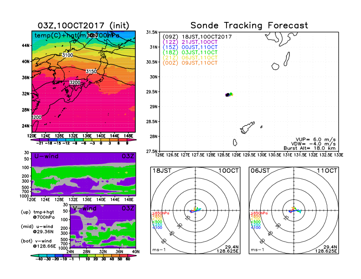Select the "Burst Alt= 18.0 km" text
The width and height of the screenshot is (361, 279).
309,148
